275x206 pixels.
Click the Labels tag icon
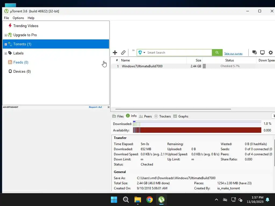click(10, 53)
